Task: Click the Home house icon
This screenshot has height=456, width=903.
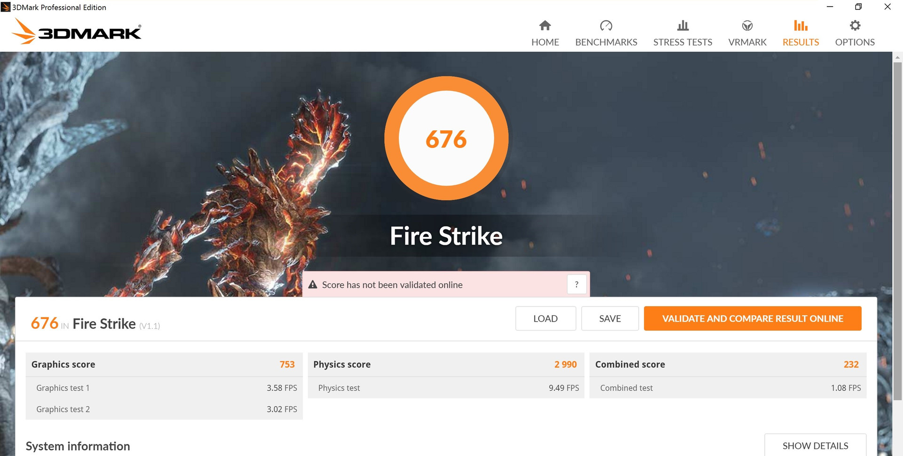Action: coord(545,25)
